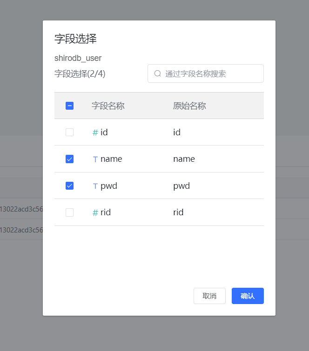Click the 取消 cancel button
The width and height of the screenshot is (309, 351).
[x=209, y=296]
